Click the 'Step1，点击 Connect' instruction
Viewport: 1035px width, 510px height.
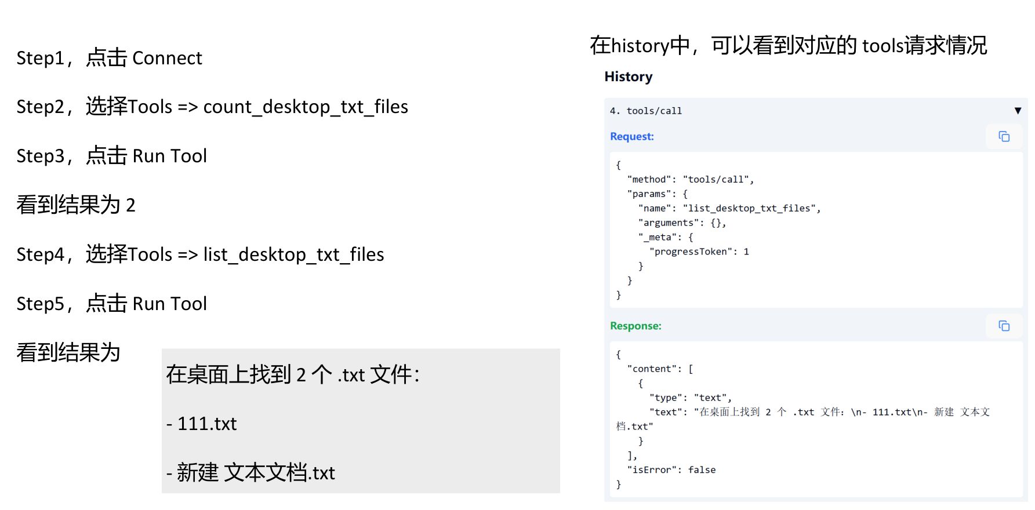pyautogui.click(x=109, y=58)
